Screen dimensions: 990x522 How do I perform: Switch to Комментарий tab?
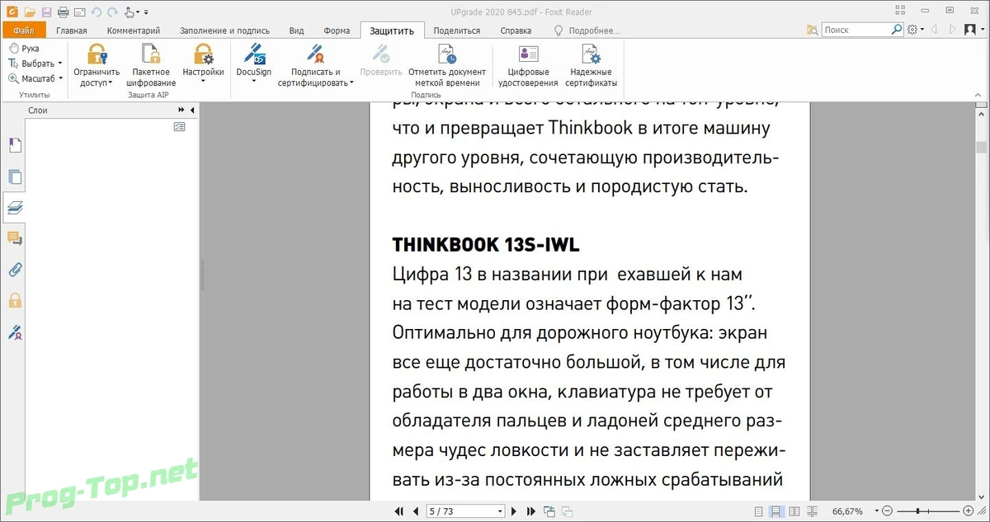coord(134,31)
